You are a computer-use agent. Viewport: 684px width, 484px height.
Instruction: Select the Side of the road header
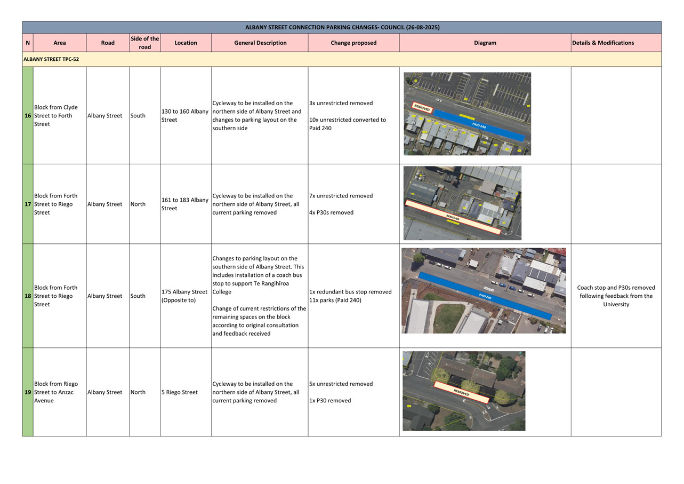(144, 43)
